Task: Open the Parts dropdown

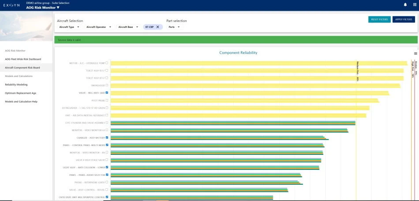Action: (174, 27)
